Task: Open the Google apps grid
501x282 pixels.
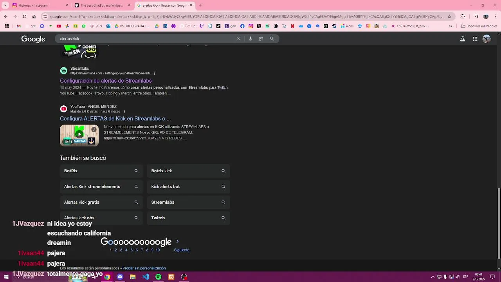Action: [x=475, y=39]
